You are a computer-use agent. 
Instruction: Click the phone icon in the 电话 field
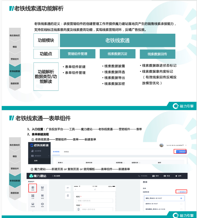click(78, 209)
